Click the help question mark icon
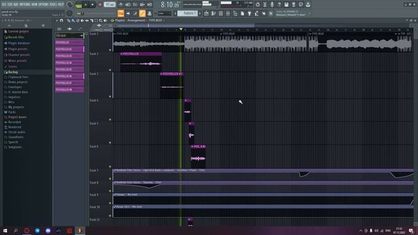The width and height of the screenshot is (418, 235). 279,5
